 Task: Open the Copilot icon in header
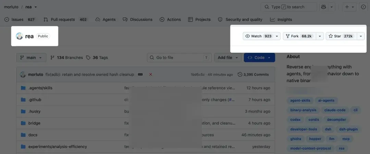coord(323,7)
